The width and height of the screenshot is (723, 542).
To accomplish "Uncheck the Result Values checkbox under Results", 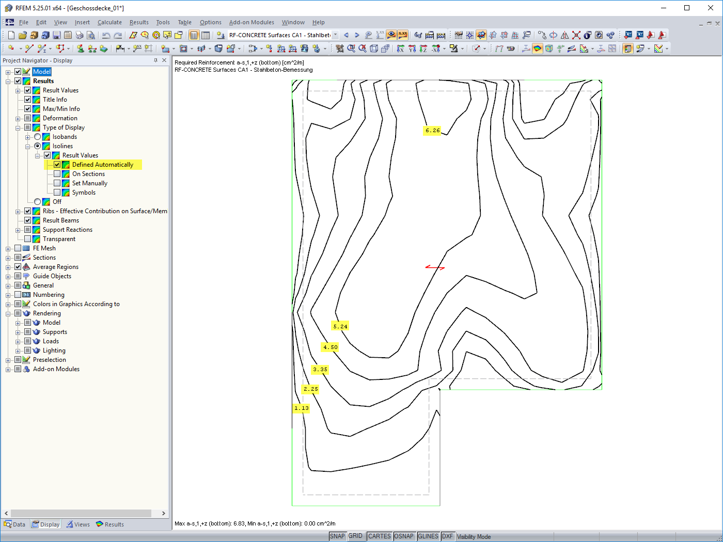I will pyautogui.click(x=28, y=90).
